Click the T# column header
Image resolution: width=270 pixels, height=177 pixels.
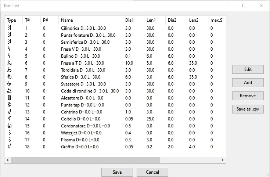[x=27, y=20]
